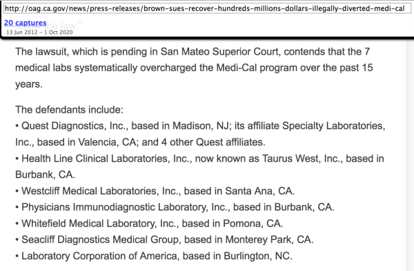Click the capture date range 13 Jun 2012 – 1 Oct 2020
This screenshot has width=414, height=271.
point(39,32)
